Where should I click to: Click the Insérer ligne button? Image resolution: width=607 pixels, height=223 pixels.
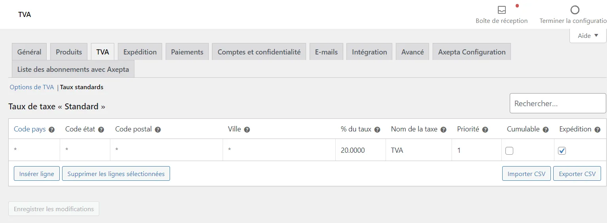pyautogui.click(x=37, y=174)
